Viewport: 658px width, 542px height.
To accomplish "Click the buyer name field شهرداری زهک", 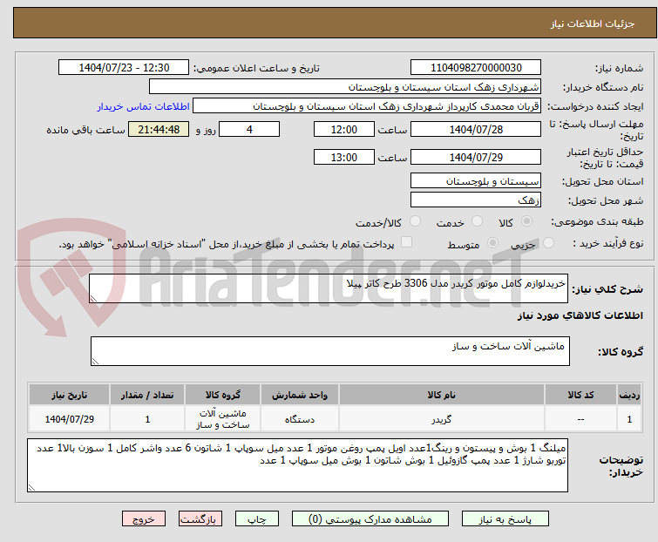I will [345, 87].
